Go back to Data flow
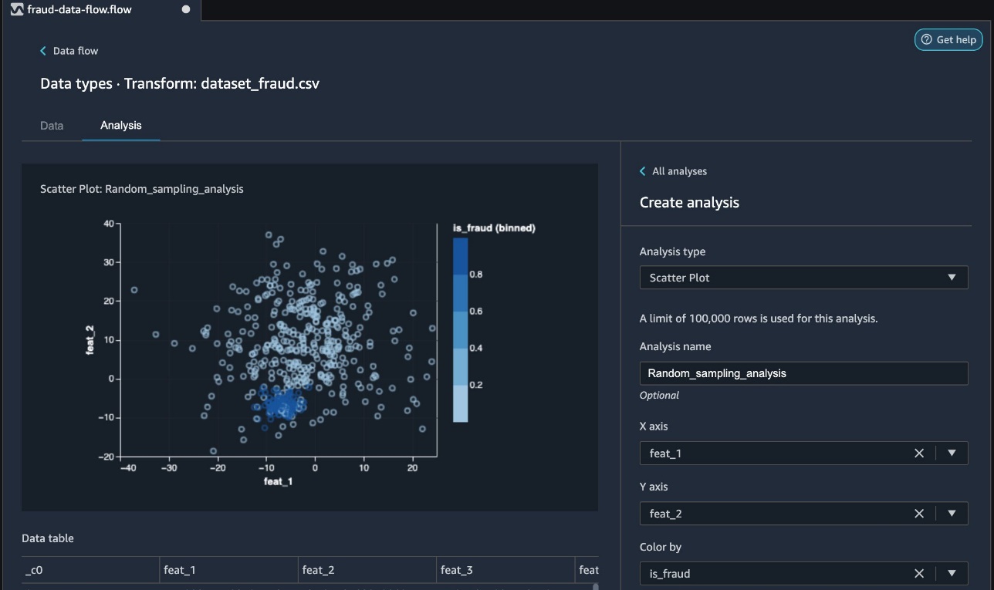This screenshot has height=590, width=994. pos(76,51)
